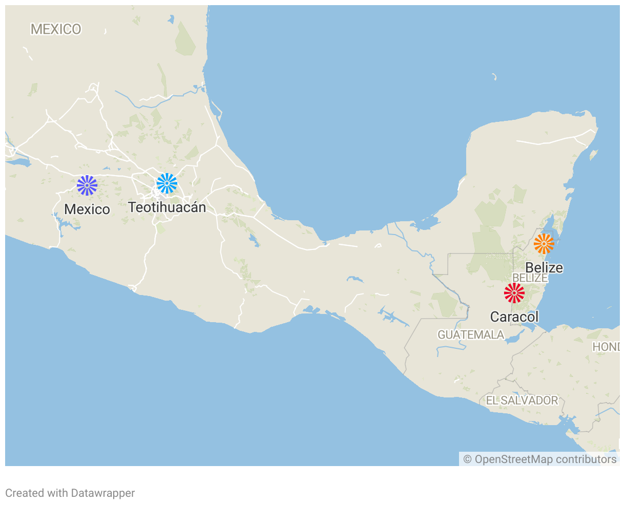Click the EL SALVADOR country label

pos(522,401)
